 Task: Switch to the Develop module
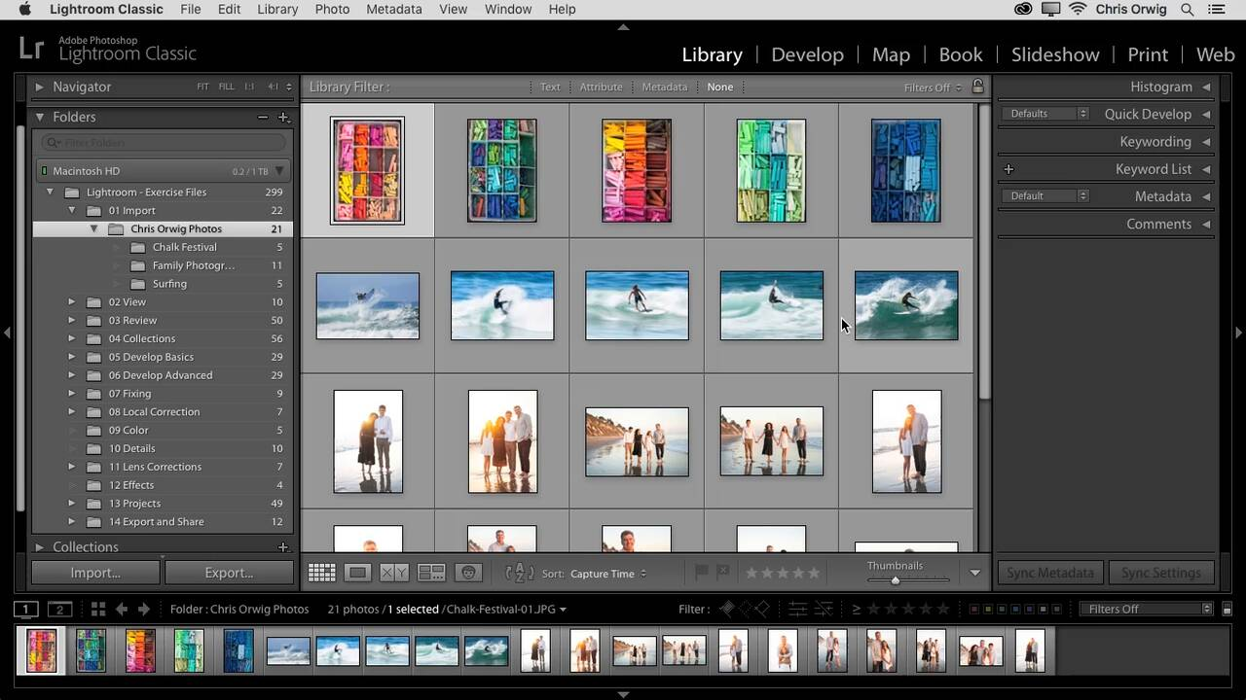[807, 54]
